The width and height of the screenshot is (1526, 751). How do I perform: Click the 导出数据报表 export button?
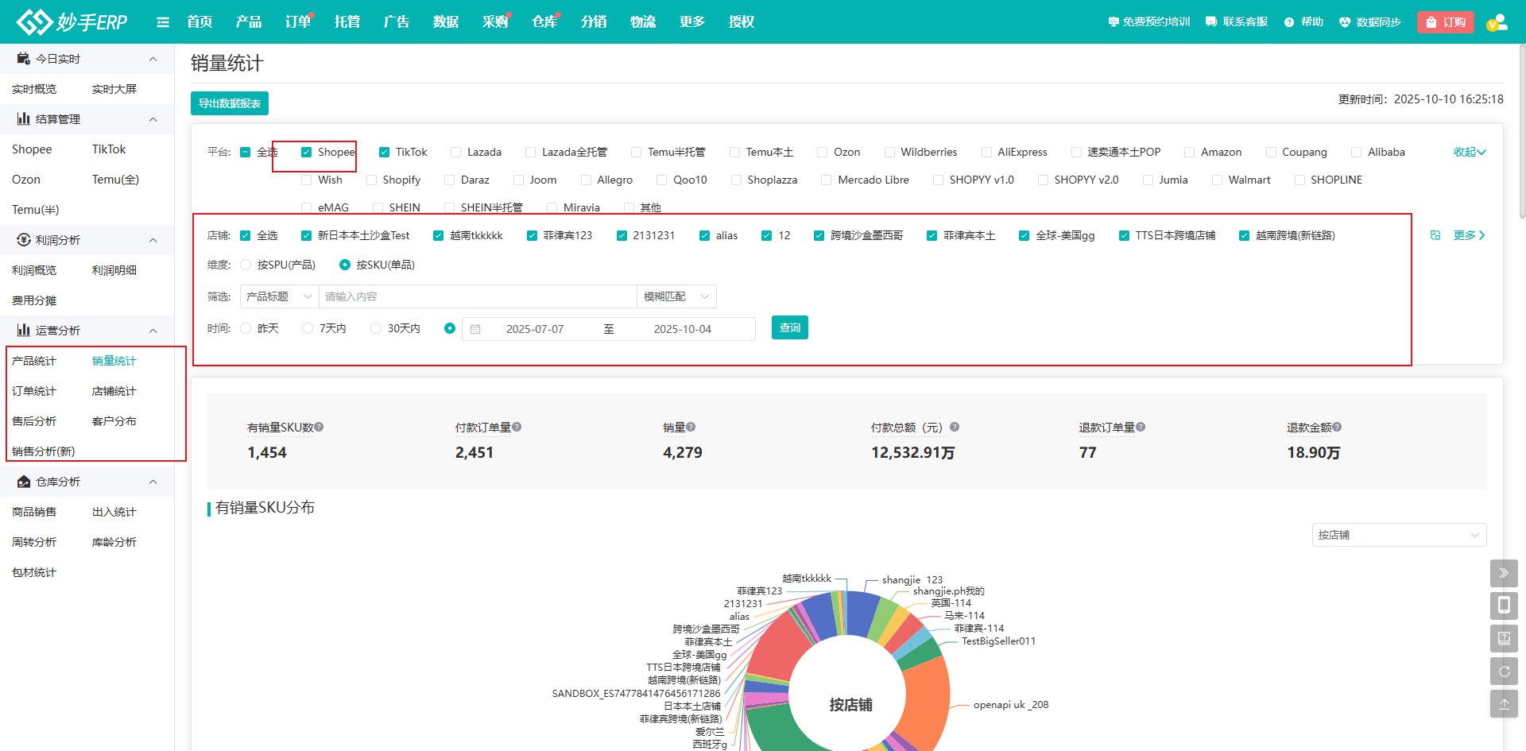[x=229, y=103]
